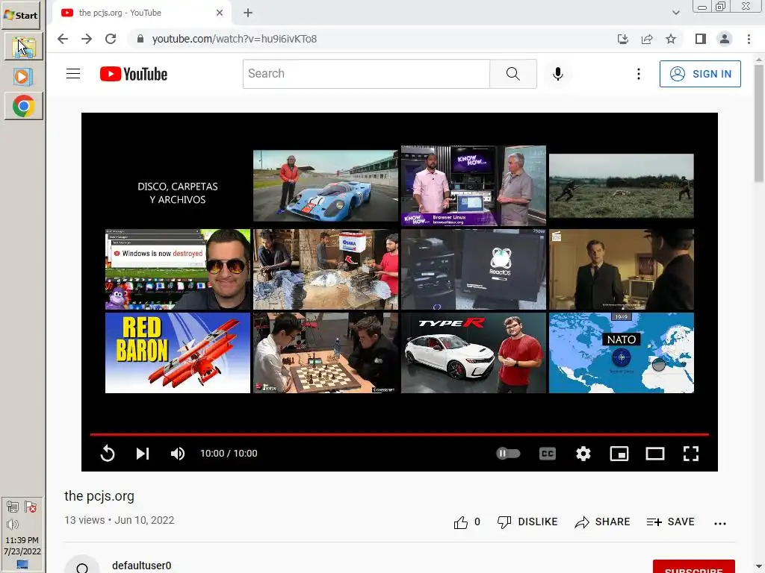Toggle Chrome side panel
765x573 pixels.
click(701, 39)
